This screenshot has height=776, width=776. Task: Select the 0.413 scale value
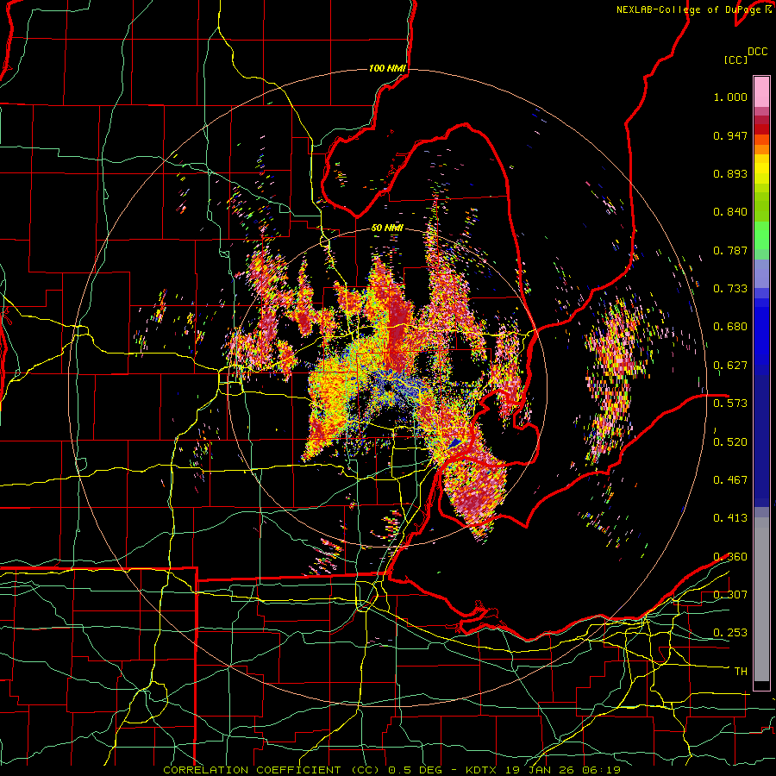[x=730, y=518]
